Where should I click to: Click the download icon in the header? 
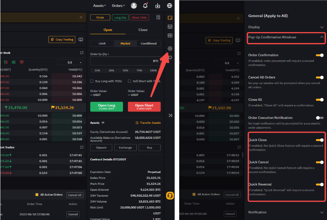[x=158, y=6]
